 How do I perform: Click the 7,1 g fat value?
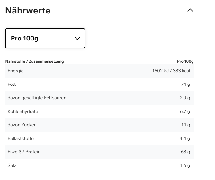tap(185, 85)
